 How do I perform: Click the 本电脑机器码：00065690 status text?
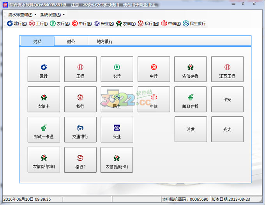[185, 199]
